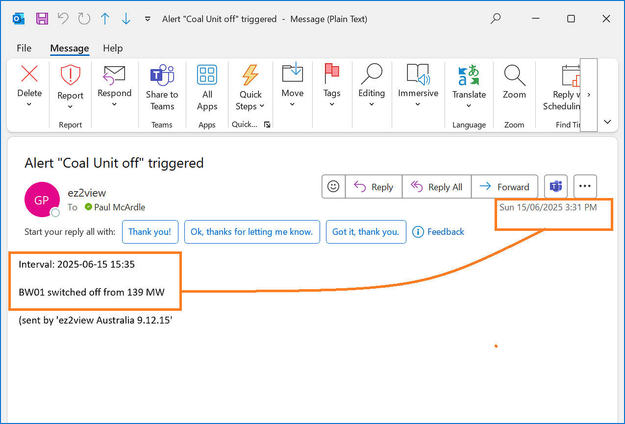Click Share to Teams icon
Image resolution: width=625 pixels, height=424 pixels.
click(x=162, y=75)
